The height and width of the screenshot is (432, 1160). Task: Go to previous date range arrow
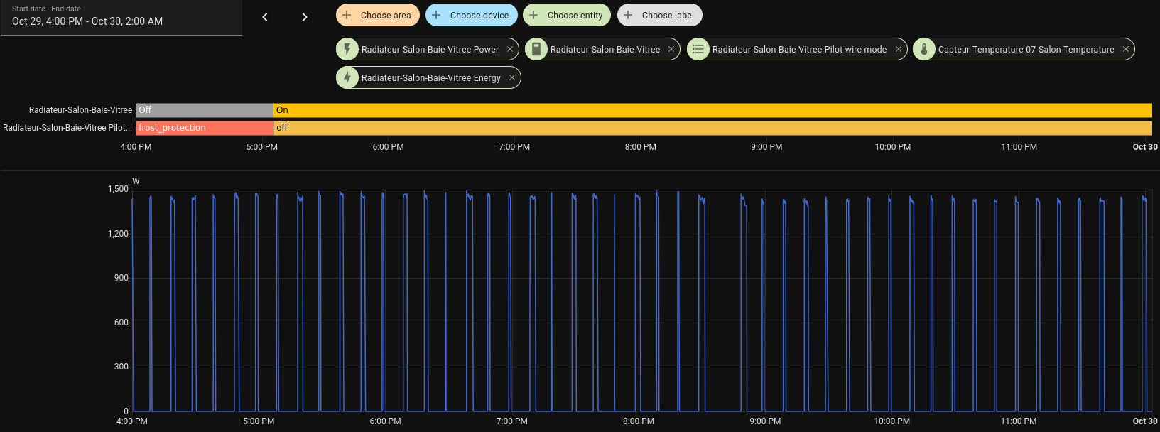(265, 17)
